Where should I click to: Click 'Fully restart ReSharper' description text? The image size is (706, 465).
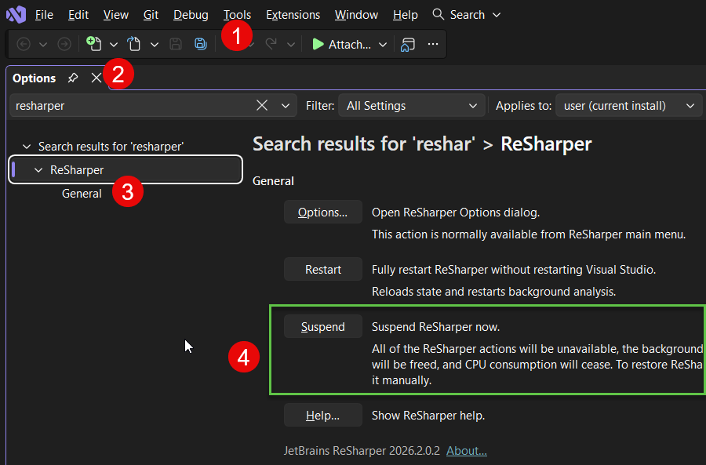coord(514,270)
